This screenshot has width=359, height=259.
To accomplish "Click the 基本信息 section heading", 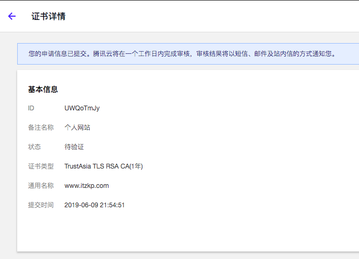I will tap(43, 89).
